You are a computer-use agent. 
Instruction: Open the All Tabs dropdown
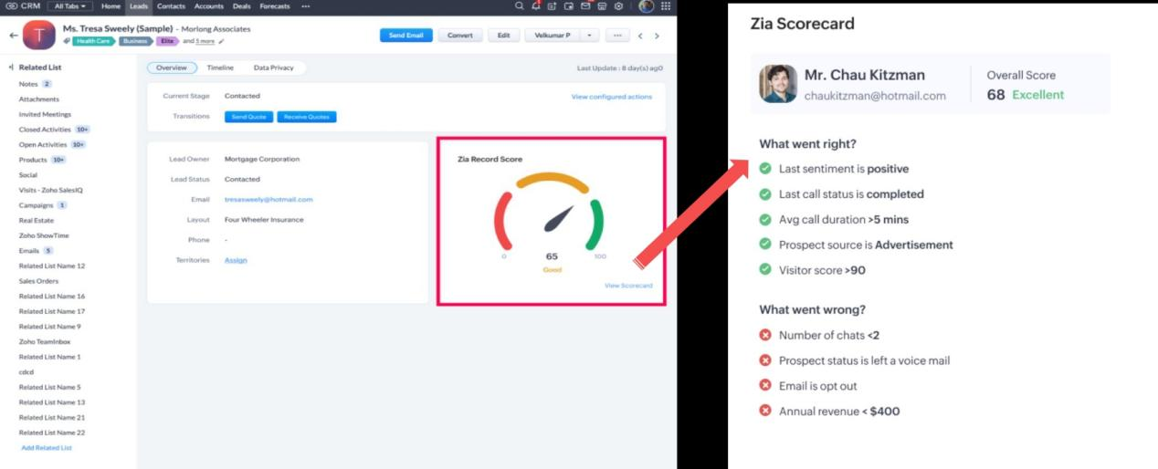[x=69, y=6]
